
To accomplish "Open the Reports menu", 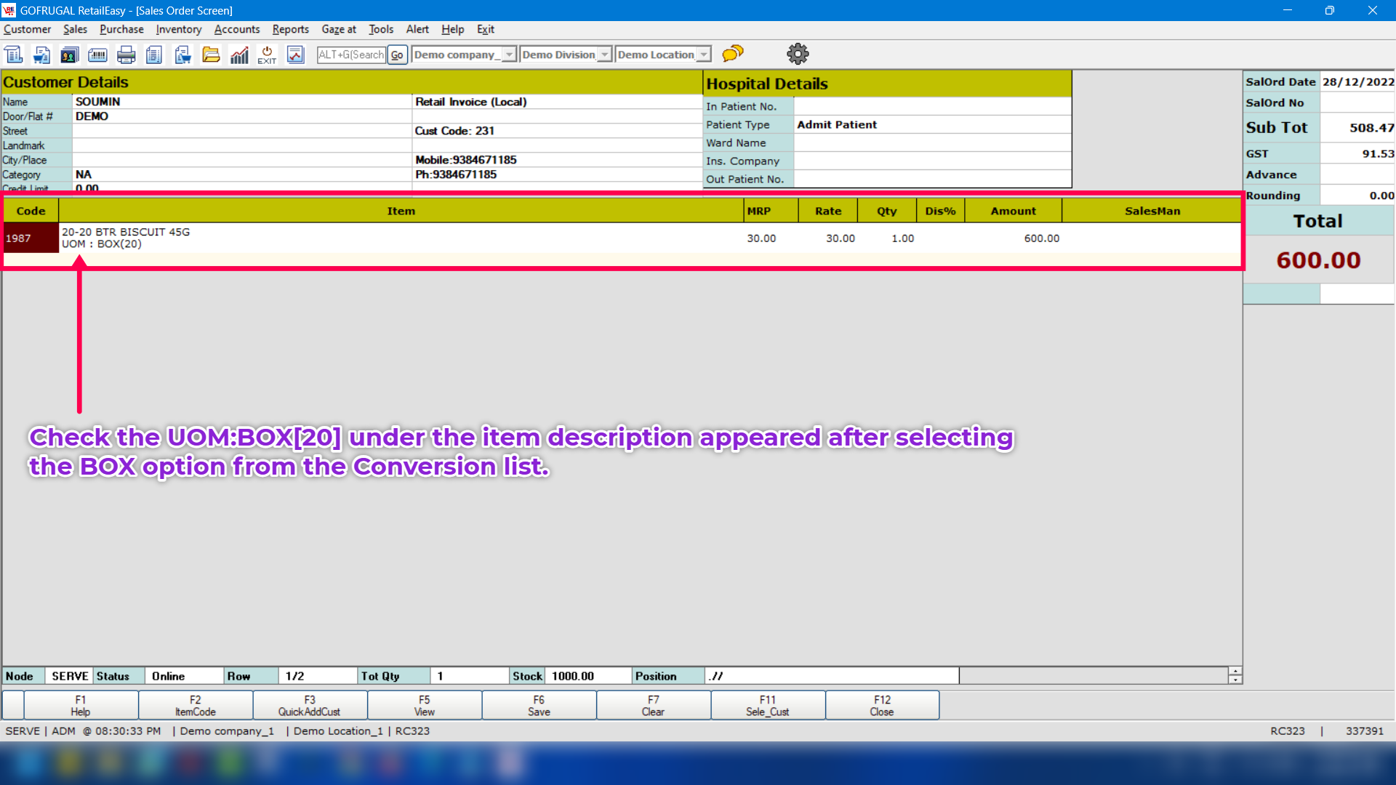I will coord(290,29).
